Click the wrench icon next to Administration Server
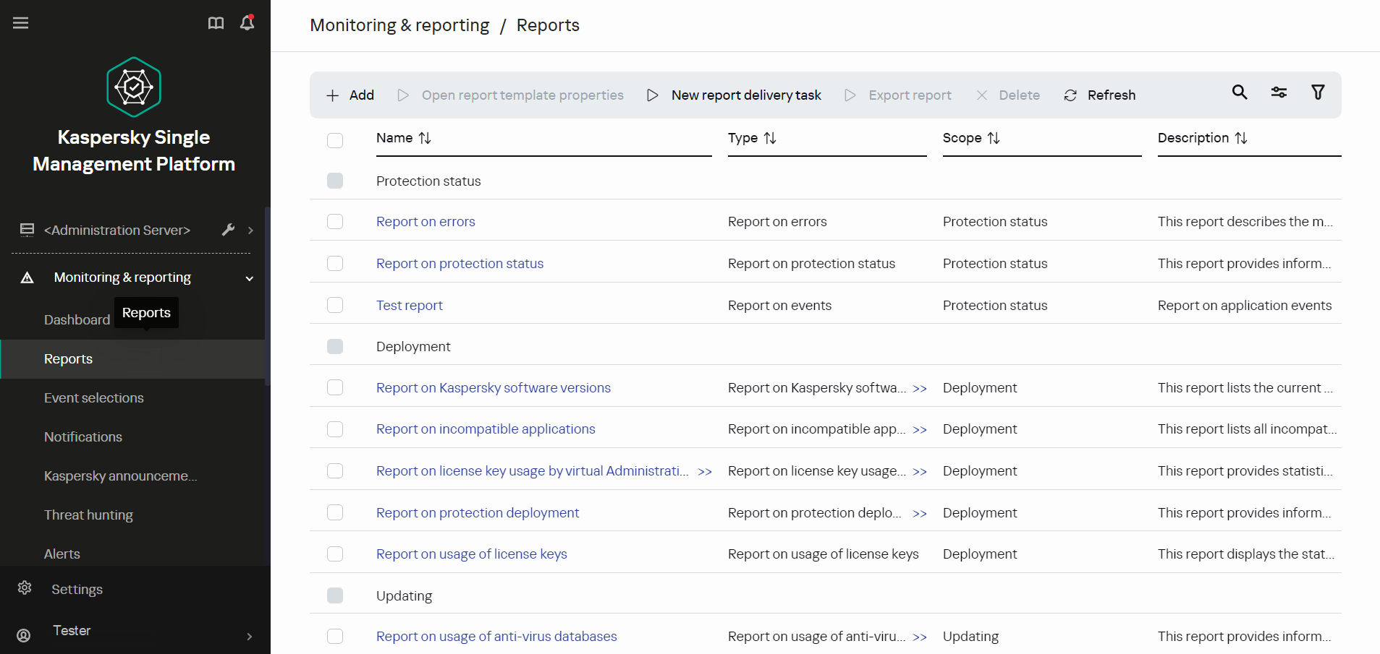 point(229,230)
